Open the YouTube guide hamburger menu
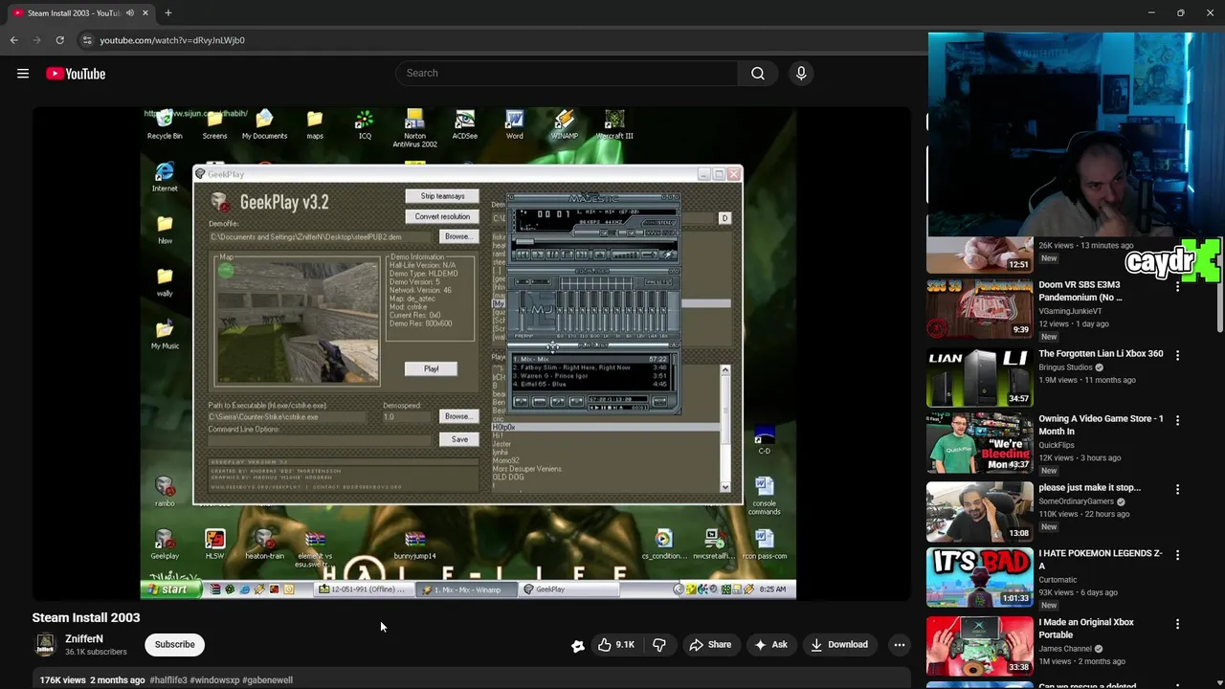 pyautogui.click(x=23, y=74)
